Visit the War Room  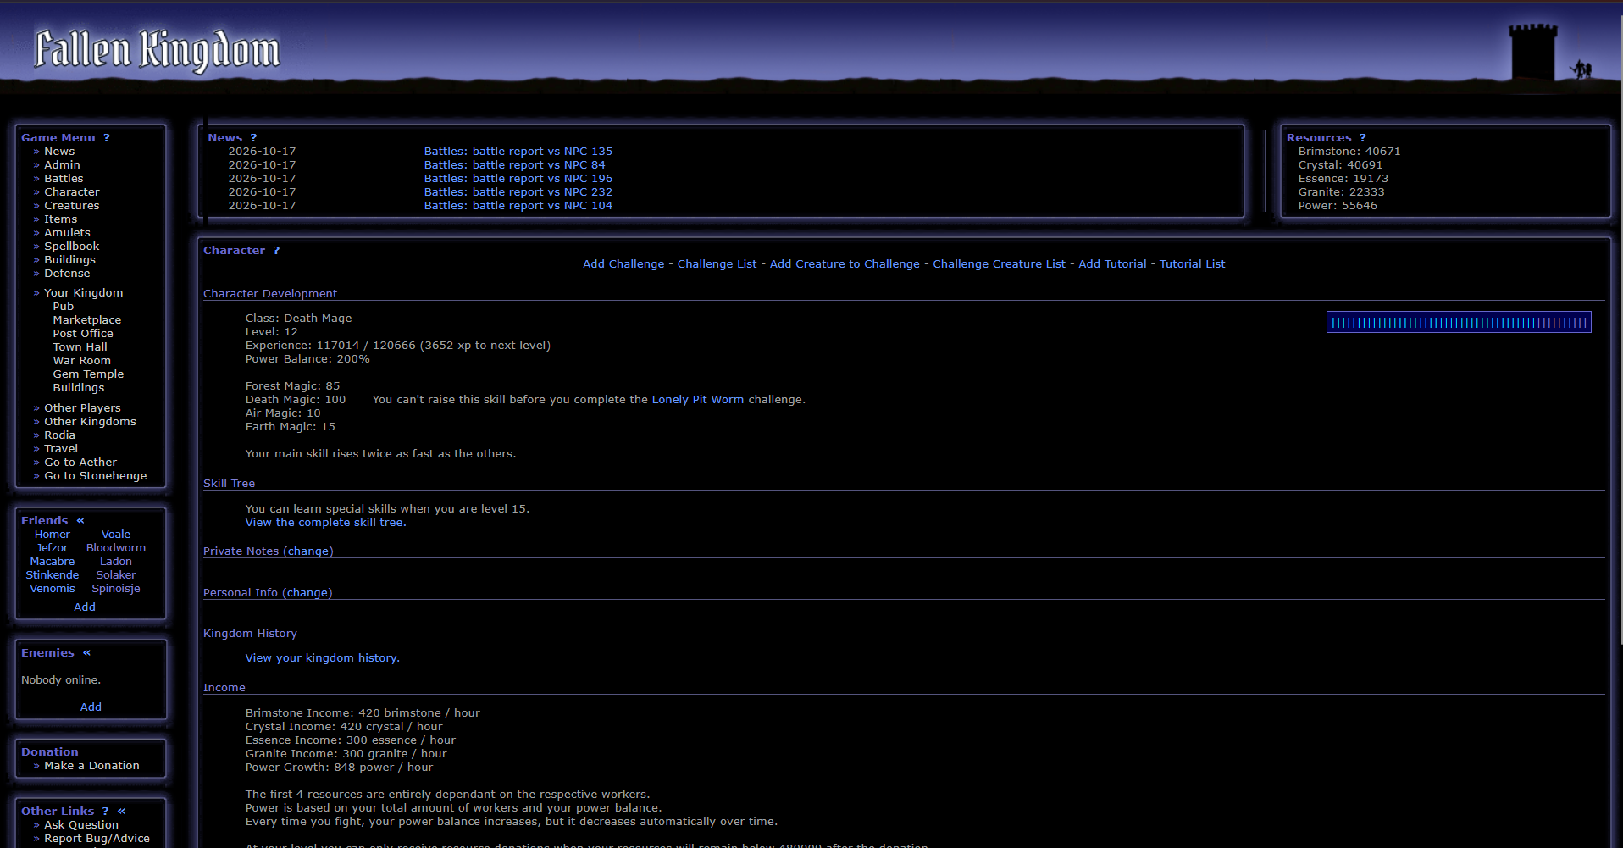pyautogui.click(x=82, y=361)
